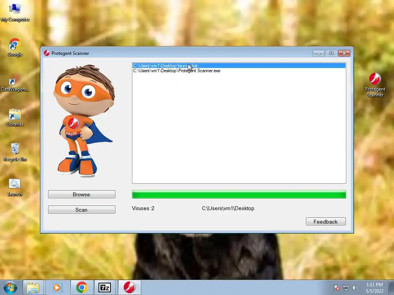The width and height of the screenshot is (394, 295).
Task: Select the Protegent Scanner.exe result row
Action: coord(239,71)
